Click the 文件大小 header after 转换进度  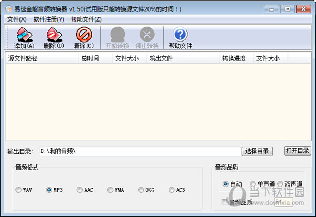coord(270,58)
